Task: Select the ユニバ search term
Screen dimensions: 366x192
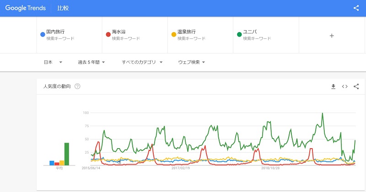Action: (x=250, y=32)
